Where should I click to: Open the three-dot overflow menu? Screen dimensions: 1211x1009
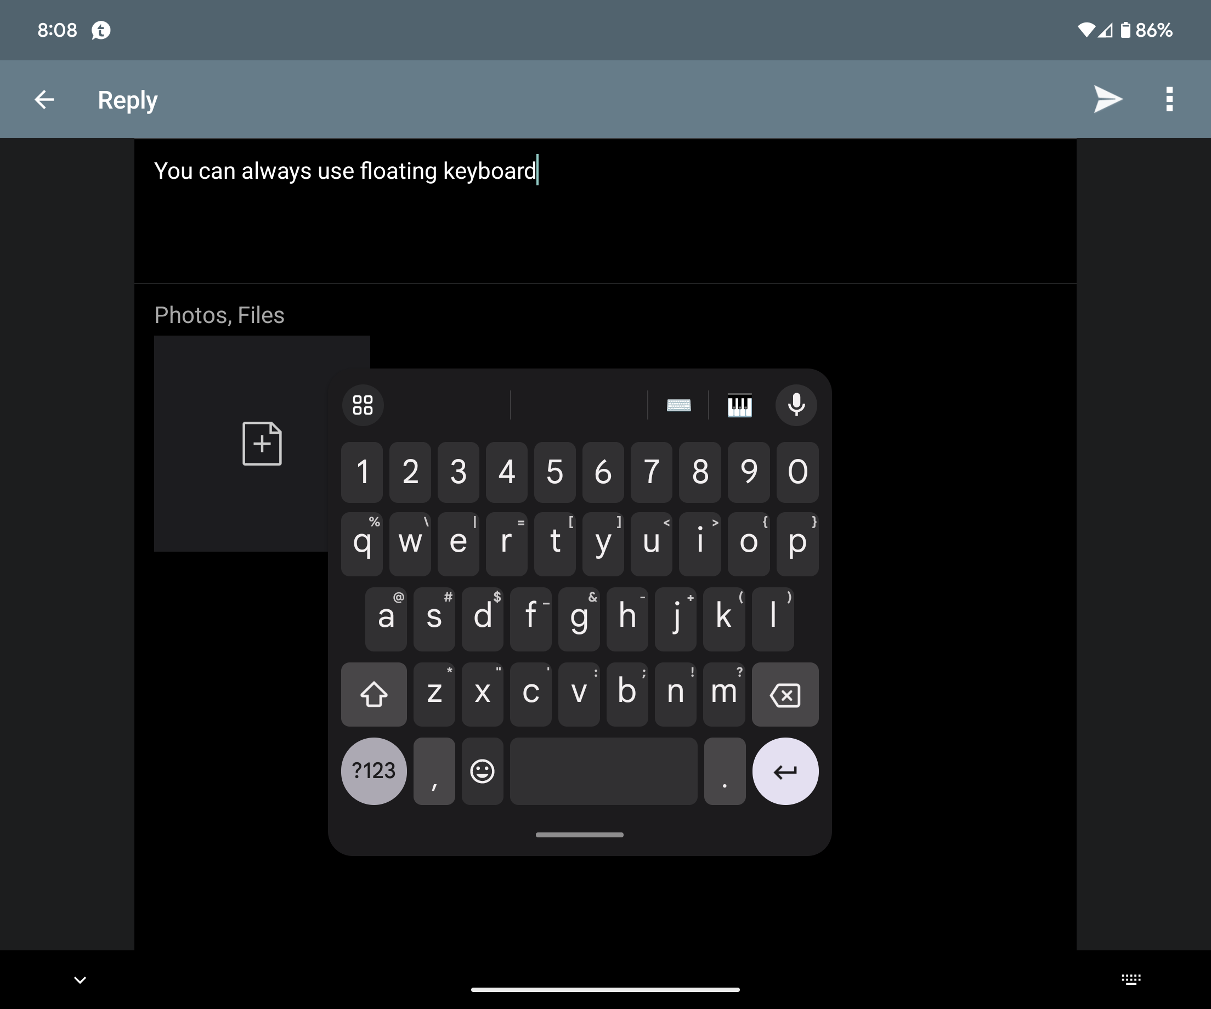point(1169,100)
